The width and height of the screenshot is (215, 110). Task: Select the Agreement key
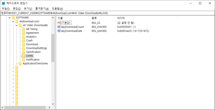point(32,33)
